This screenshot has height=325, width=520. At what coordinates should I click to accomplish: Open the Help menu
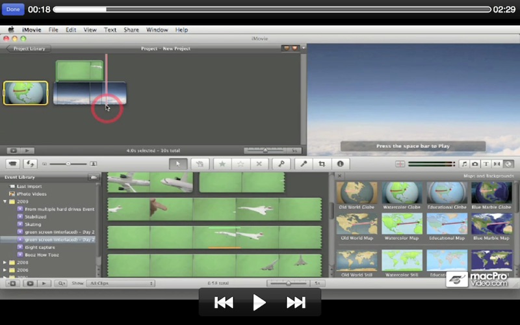click(x=181, y=29)
